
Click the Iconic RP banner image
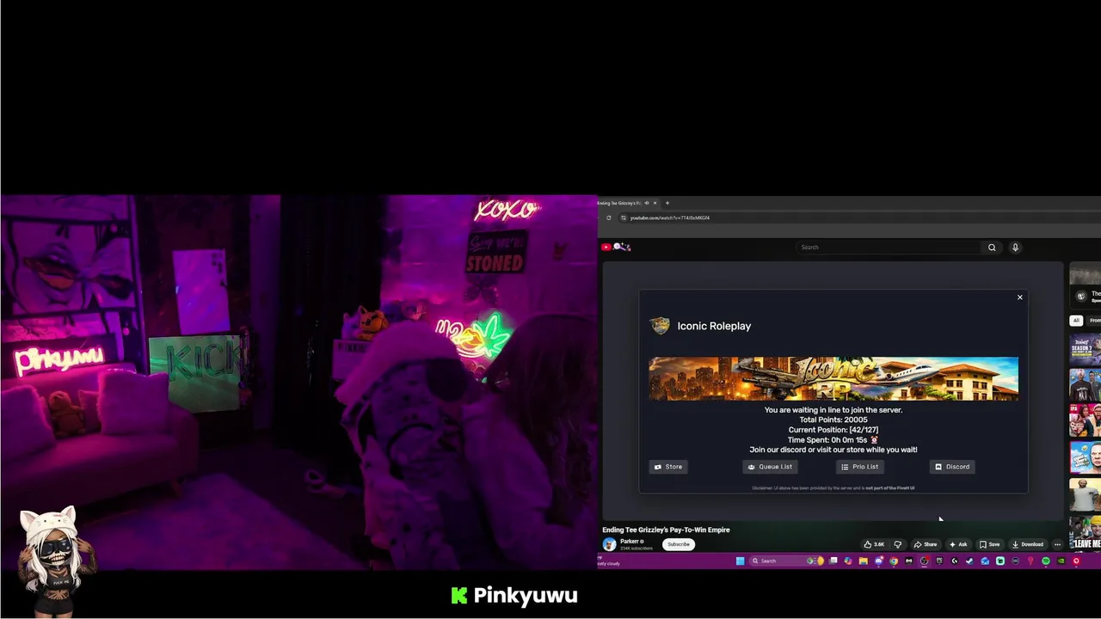point(833,379)
